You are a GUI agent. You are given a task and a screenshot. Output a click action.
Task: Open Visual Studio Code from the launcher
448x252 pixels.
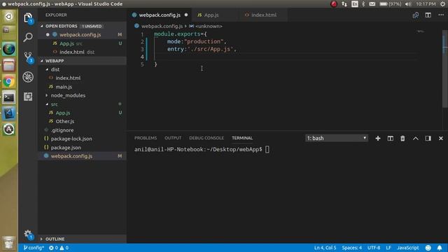(x=9, y=113)
